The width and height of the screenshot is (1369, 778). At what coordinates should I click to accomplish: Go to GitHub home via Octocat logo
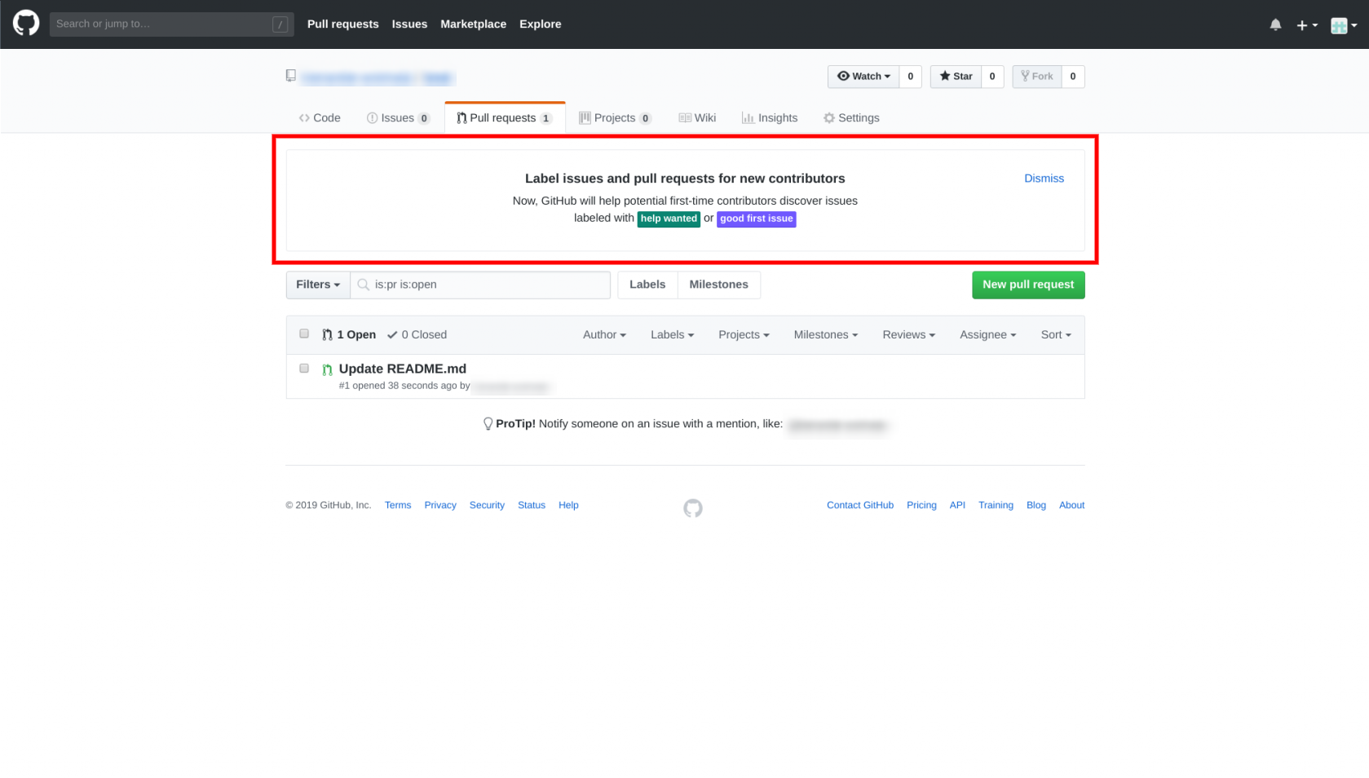(x=26, y=24)
